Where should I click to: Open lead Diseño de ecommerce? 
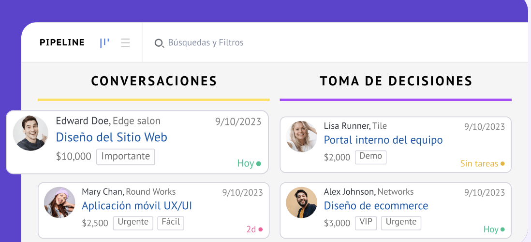coord(376,206)
